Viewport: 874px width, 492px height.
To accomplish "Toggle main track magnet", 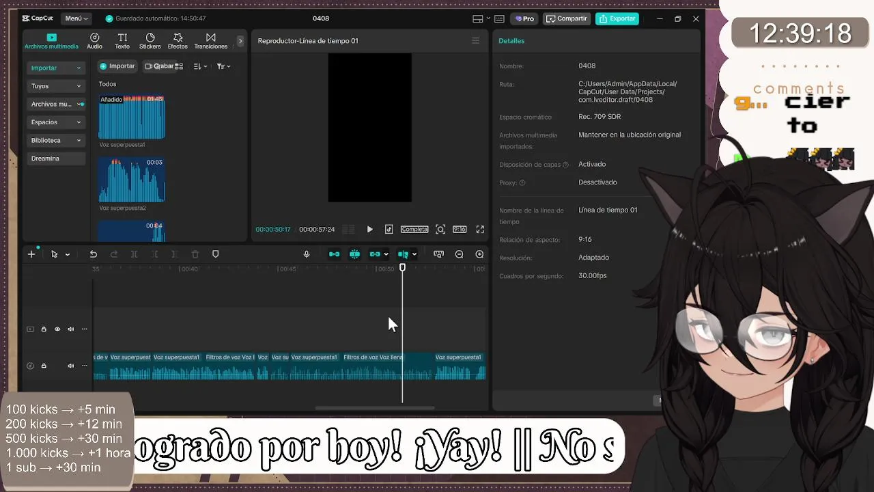I will [x=334, y=254].
